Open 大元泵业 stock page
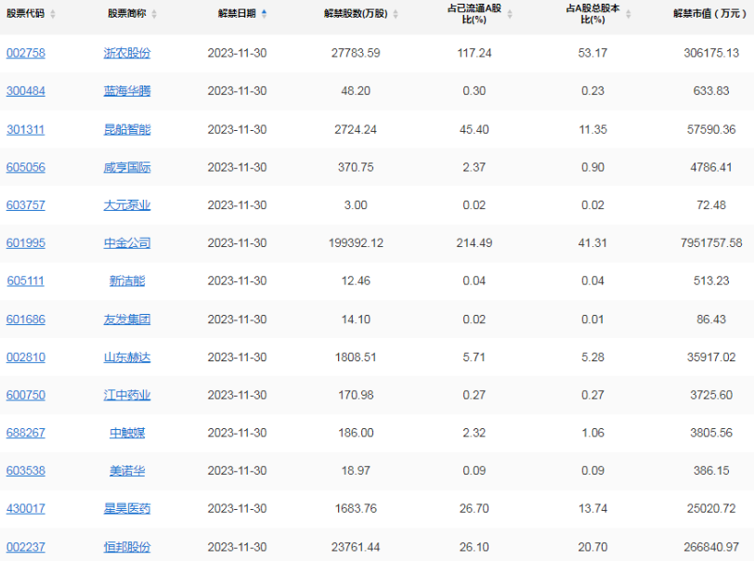 [127, 205]
